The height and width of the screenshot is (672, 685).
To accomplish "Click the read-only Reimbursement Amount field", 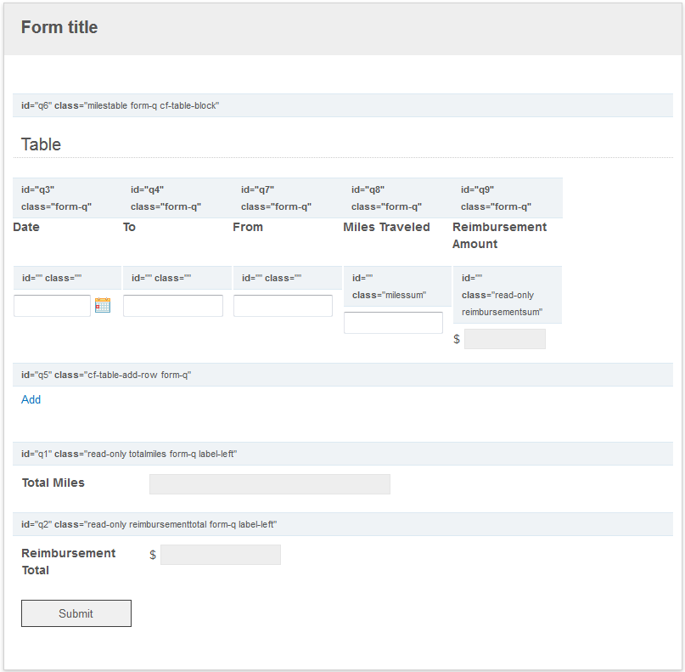I will pyautogui.click(x=504, y=339).
